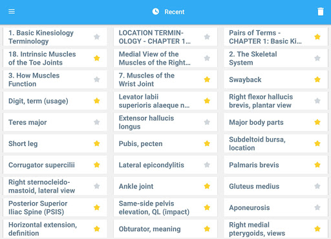The width and height of the screenshot is (331, 239).
Task: Favorite the Teres major entry
Action: pyautogui.click(x=97, y=122)
